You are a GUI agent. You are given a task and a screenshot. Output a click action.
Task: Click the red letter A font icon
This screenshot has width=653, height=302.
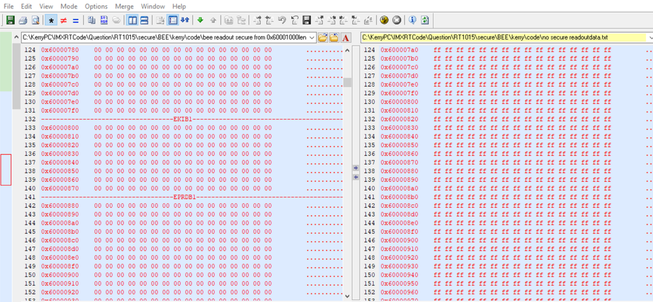coord(345,38)
